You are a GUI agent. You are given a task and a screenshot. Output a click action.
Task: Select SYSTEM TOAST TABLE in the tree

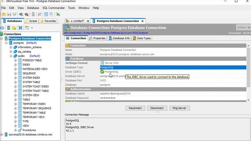(x=36, y=91)
